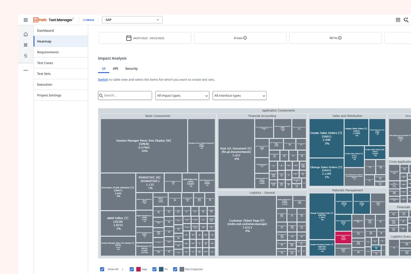This screenshot has width=411, height=274.
Task: Click into the Search input field
Action: 125,95
